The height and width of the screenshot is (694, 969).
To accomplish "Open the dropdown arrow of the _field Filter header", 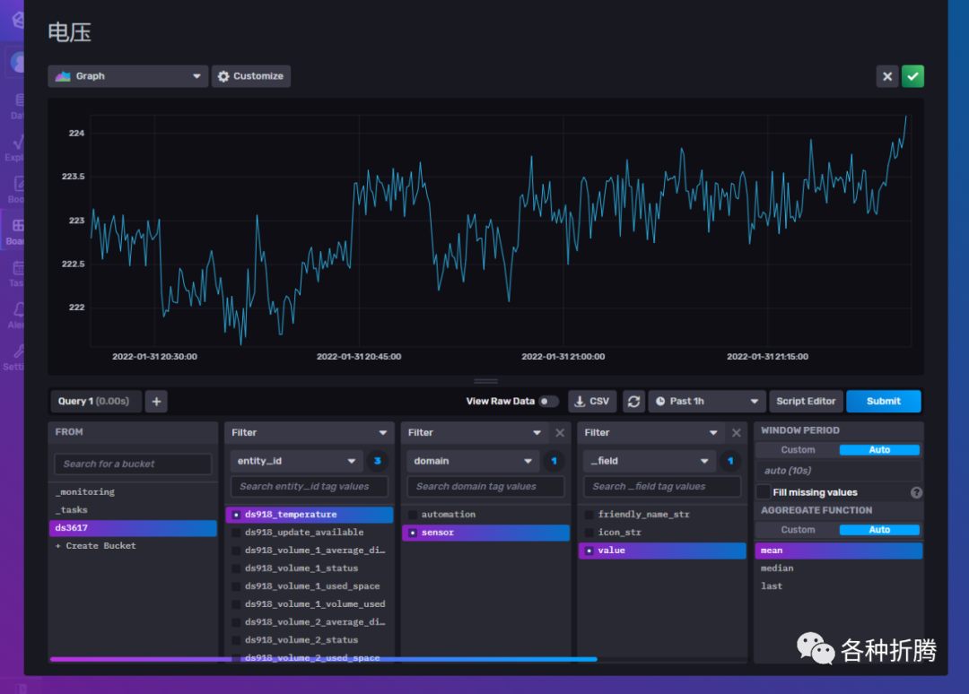I will pyautogui.click(x=713, y=433).
